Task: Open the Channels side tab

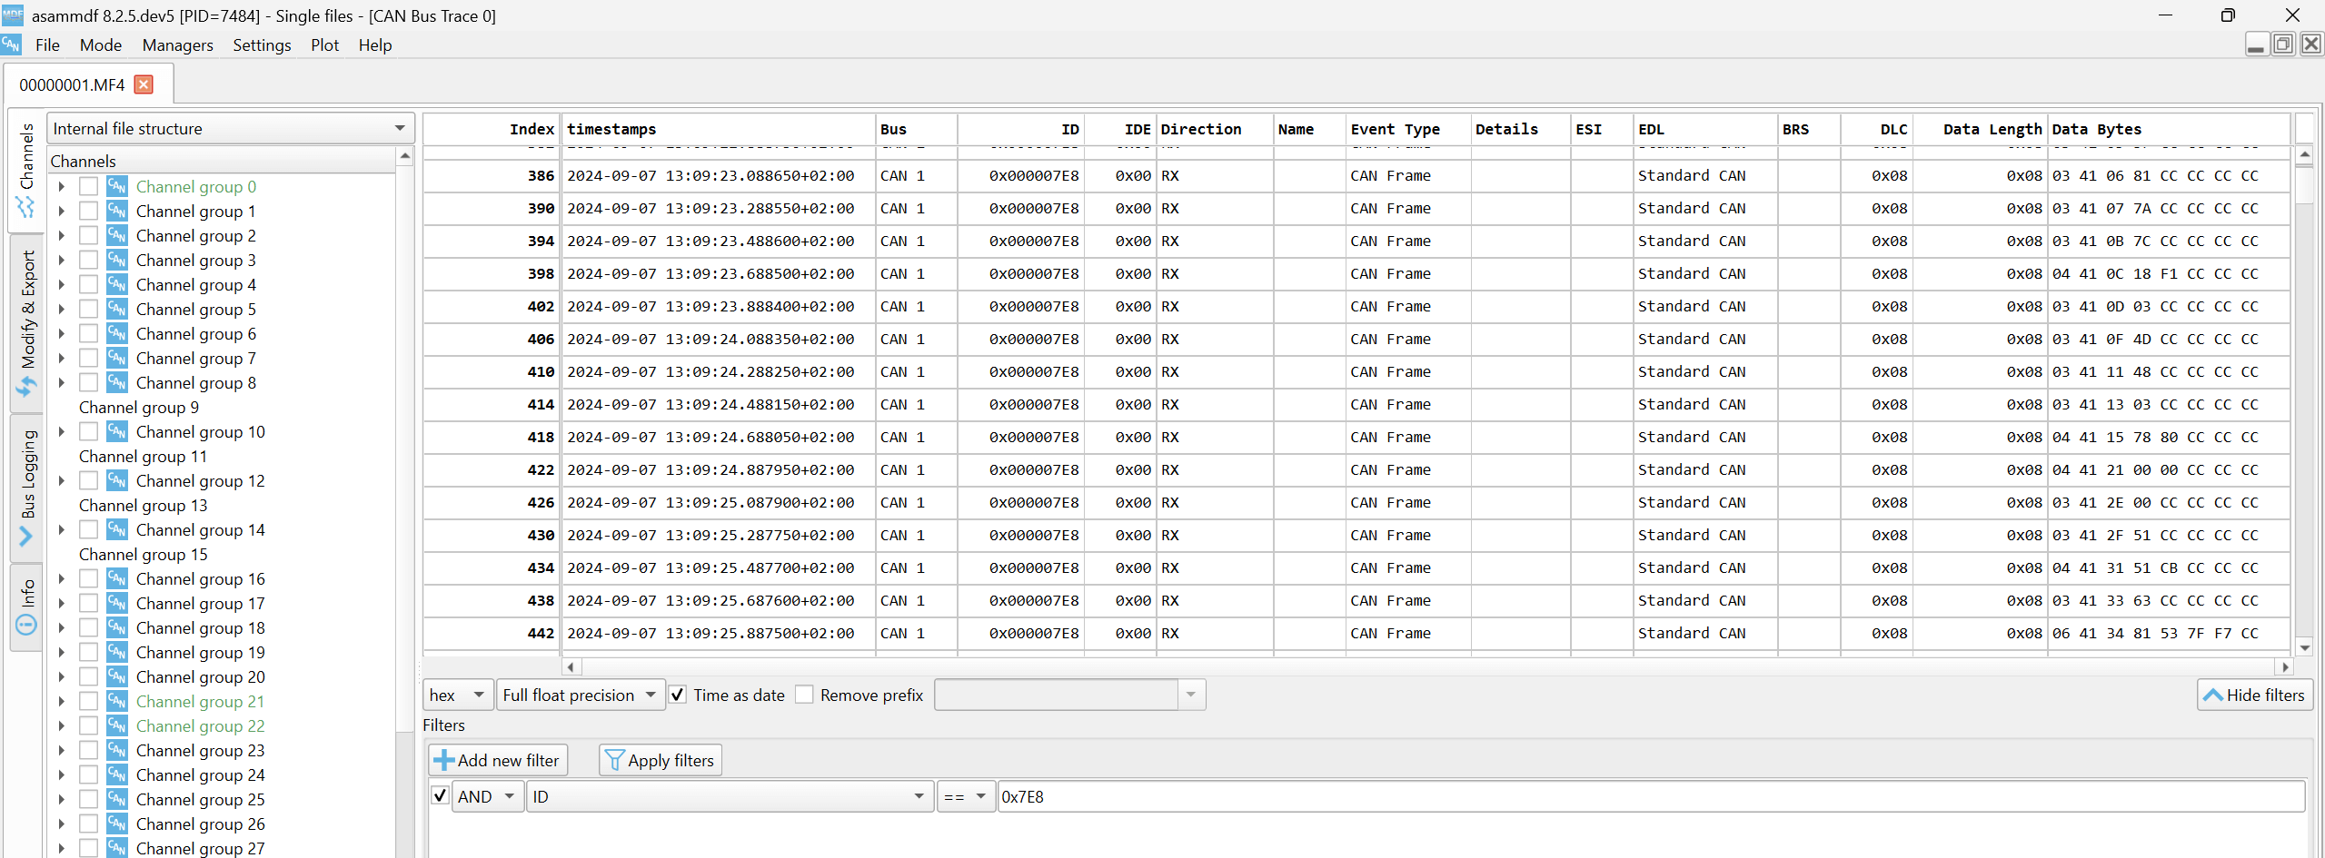Action: click(x=26, y=169)
